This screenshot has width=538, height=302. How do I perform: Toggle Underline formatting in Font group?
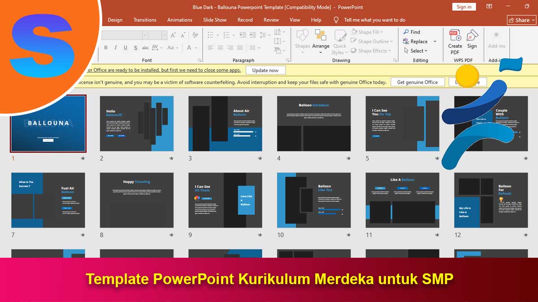point(126,47)
